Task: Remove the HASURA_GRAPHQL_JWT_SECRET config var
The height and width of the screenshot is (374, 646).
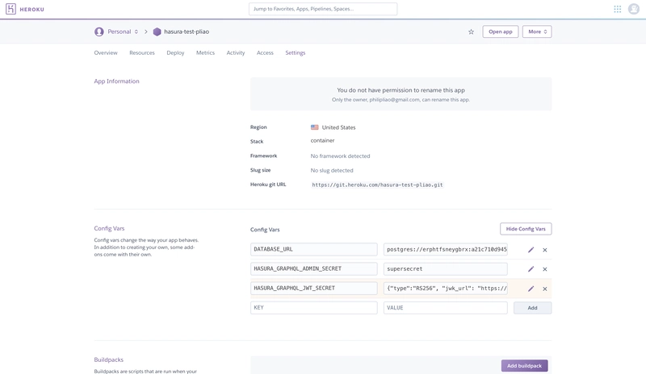Action: 544,289
